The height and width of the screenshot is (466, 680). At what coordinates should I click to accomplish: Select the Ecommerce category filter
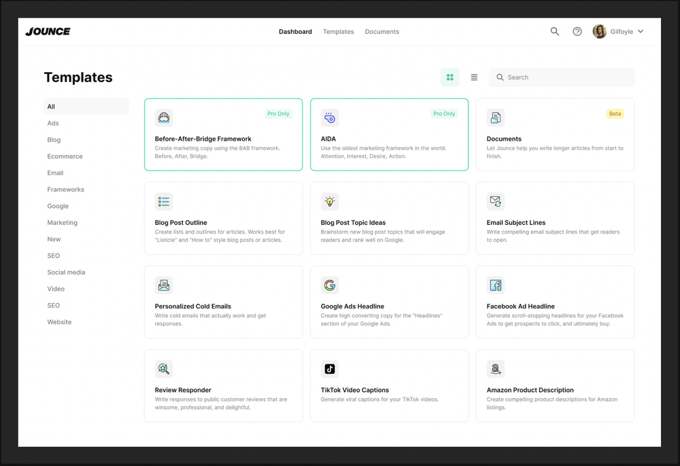(x=65, y=156)
